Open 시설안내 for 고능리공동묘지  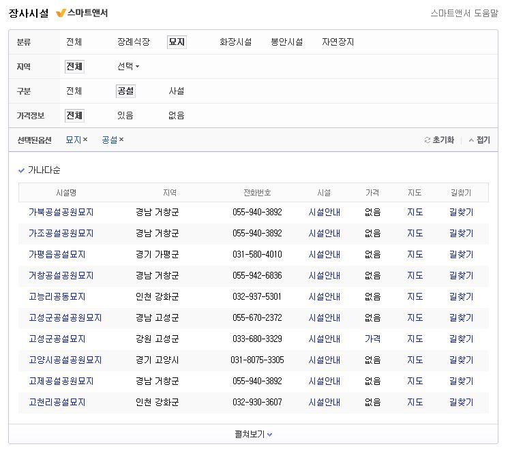coord(325,297)
